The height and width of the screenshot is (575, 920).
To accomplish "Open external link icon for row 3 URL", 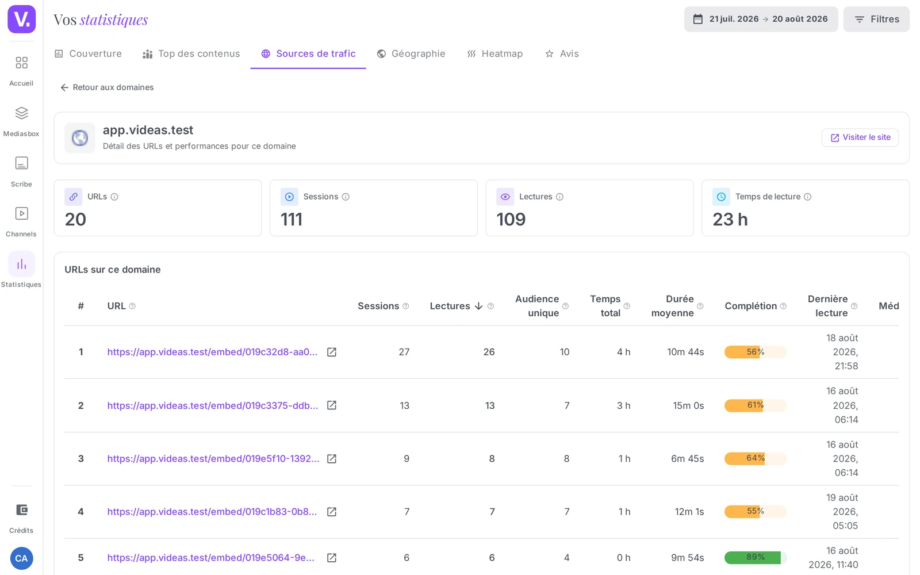I will [x=332, y=459].
